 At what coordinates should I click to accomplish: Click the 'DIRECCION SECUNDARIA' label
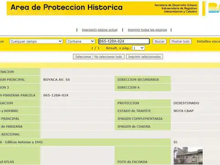[x=138, y=80]
